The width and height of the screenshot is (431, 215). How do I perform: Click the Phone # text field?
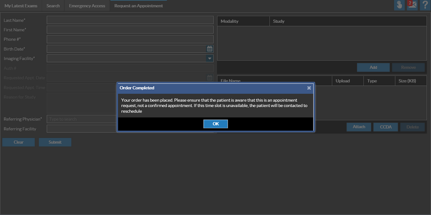tap(130, 39)
